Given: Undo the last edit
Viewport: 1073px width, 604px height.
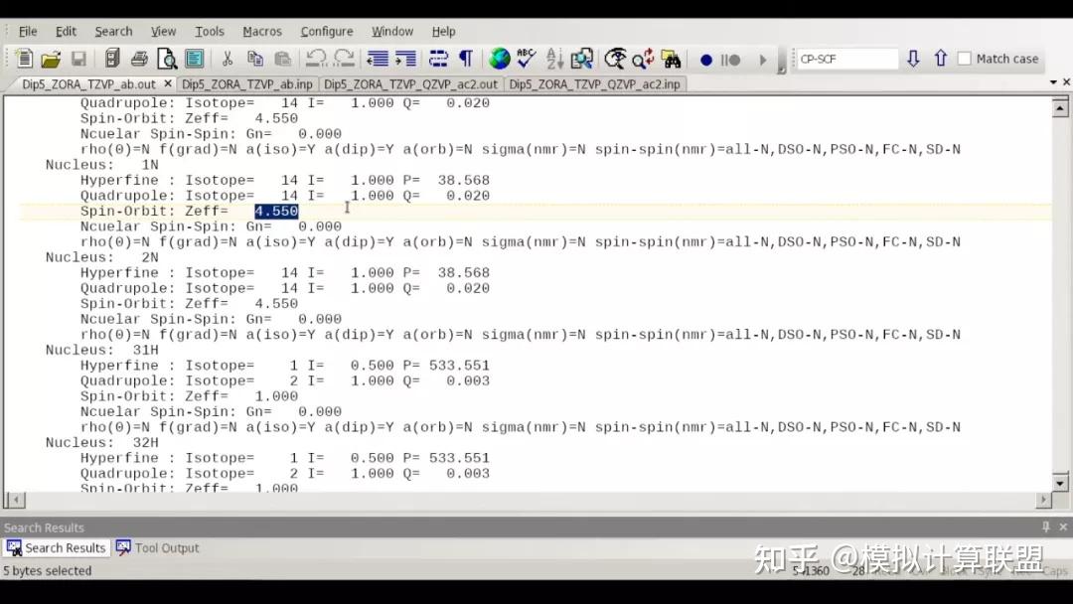Looking at the screenshot, I should tap(316, 59).
